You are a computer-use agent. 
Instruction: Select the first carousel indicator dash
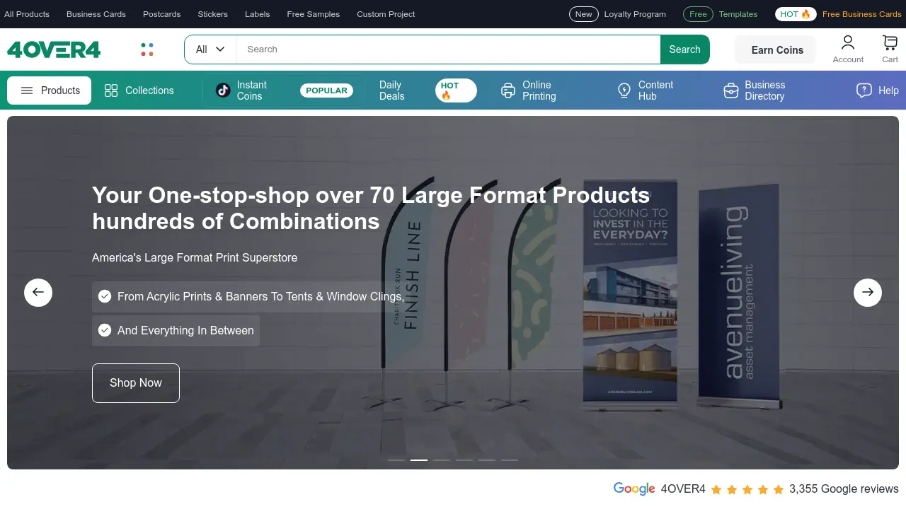coord(396,460)
